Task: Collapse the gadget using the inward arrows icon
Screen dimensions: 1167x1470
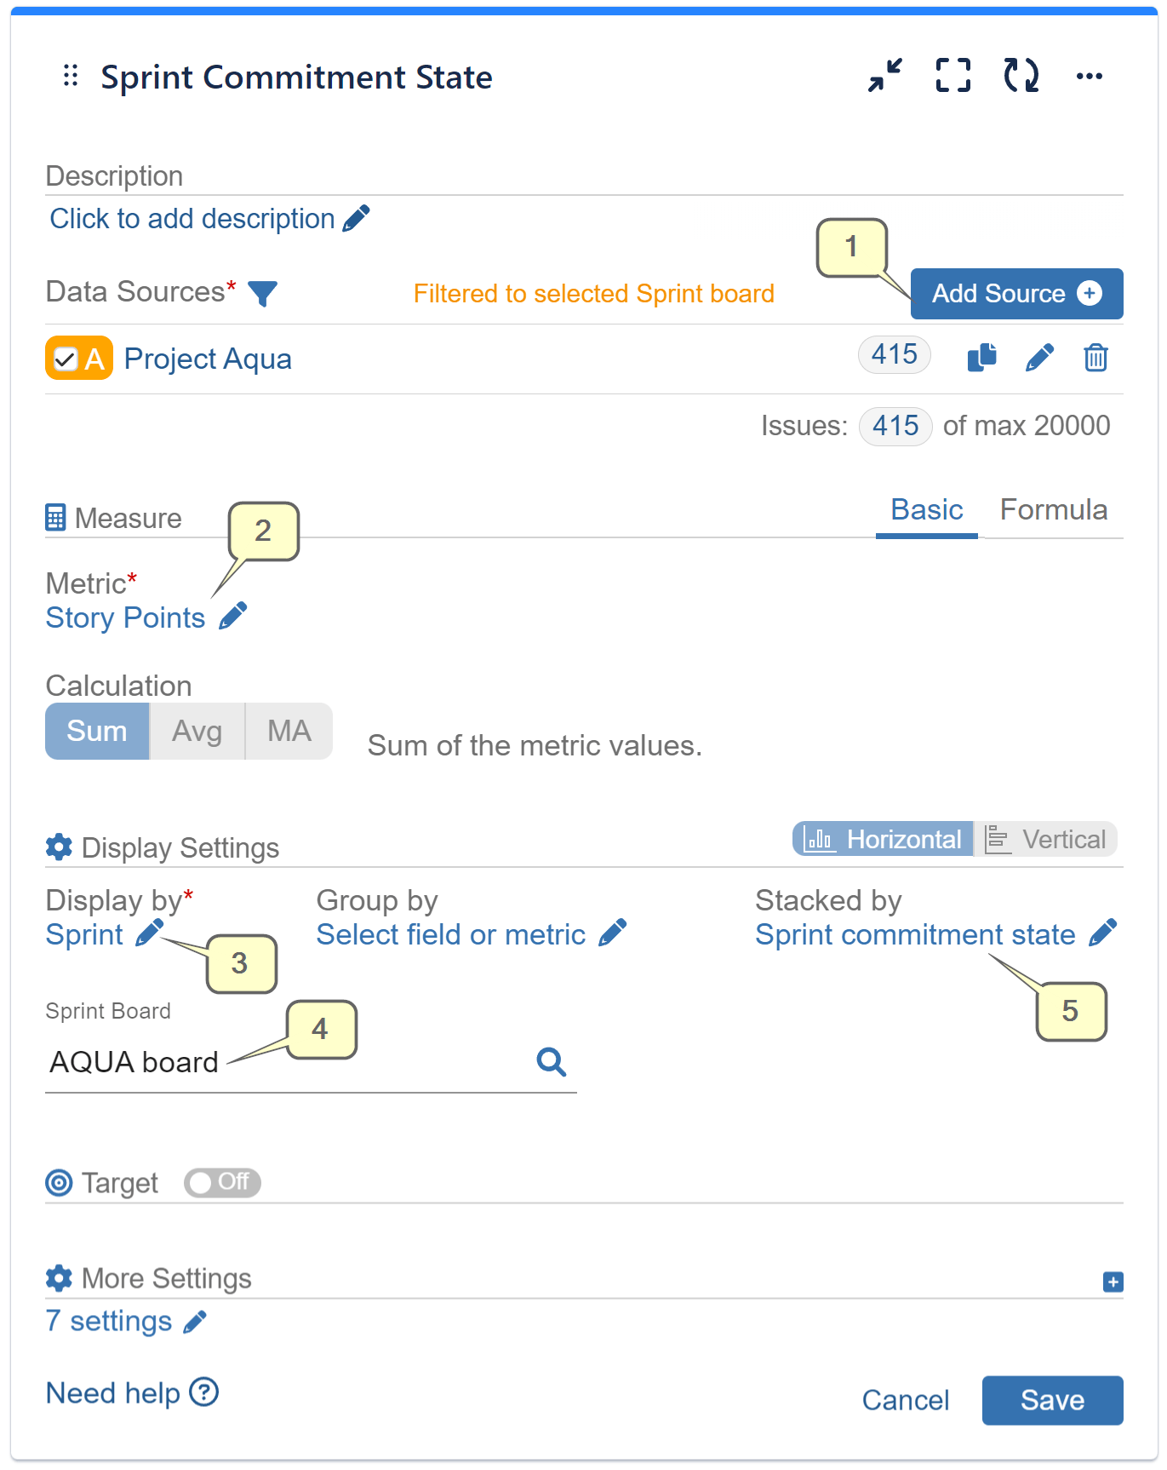Action: pyautogui.click(x=884, y=76)
